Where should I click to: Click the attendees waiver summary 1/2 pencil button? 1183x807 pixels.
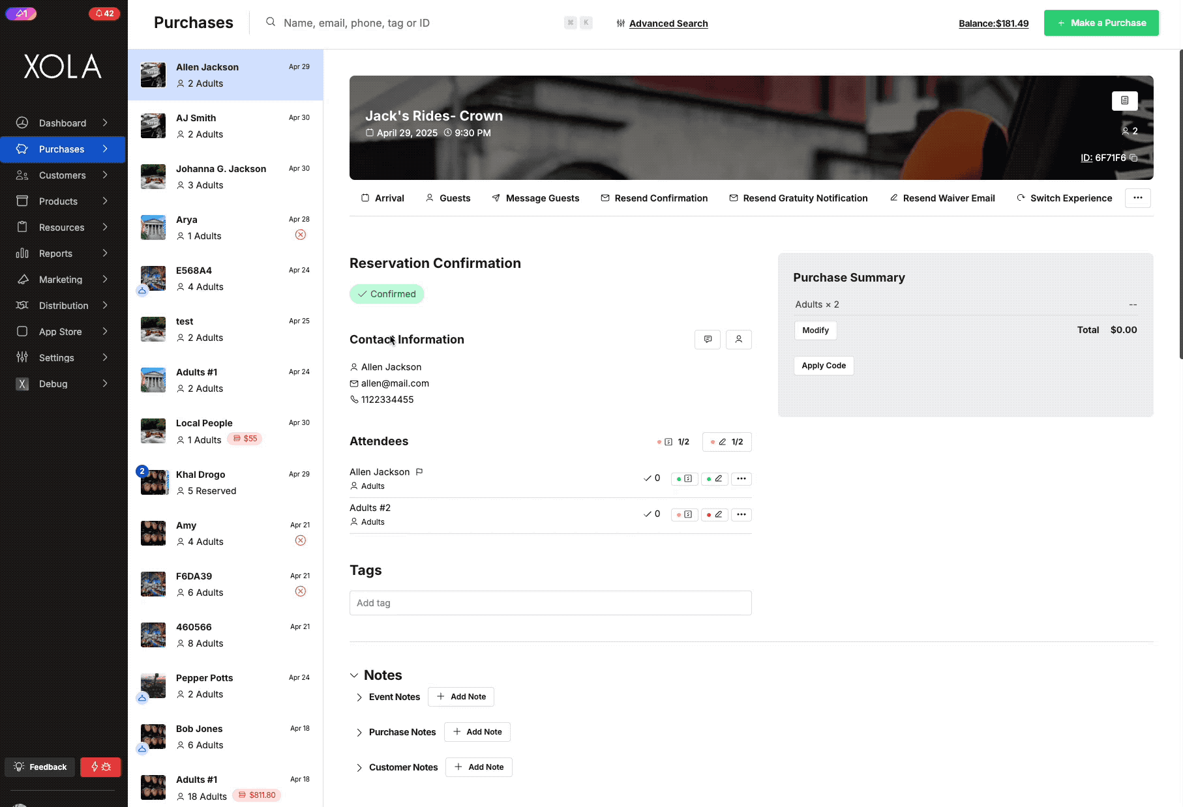pyautogui.click(x=727, y=442)
